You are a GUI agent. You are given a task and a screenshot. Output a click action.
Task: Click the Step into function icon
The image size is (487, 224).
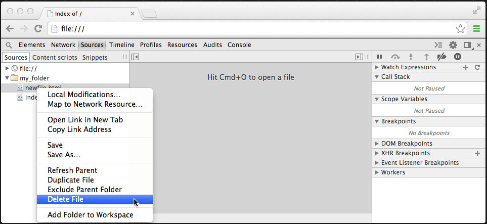411,57
